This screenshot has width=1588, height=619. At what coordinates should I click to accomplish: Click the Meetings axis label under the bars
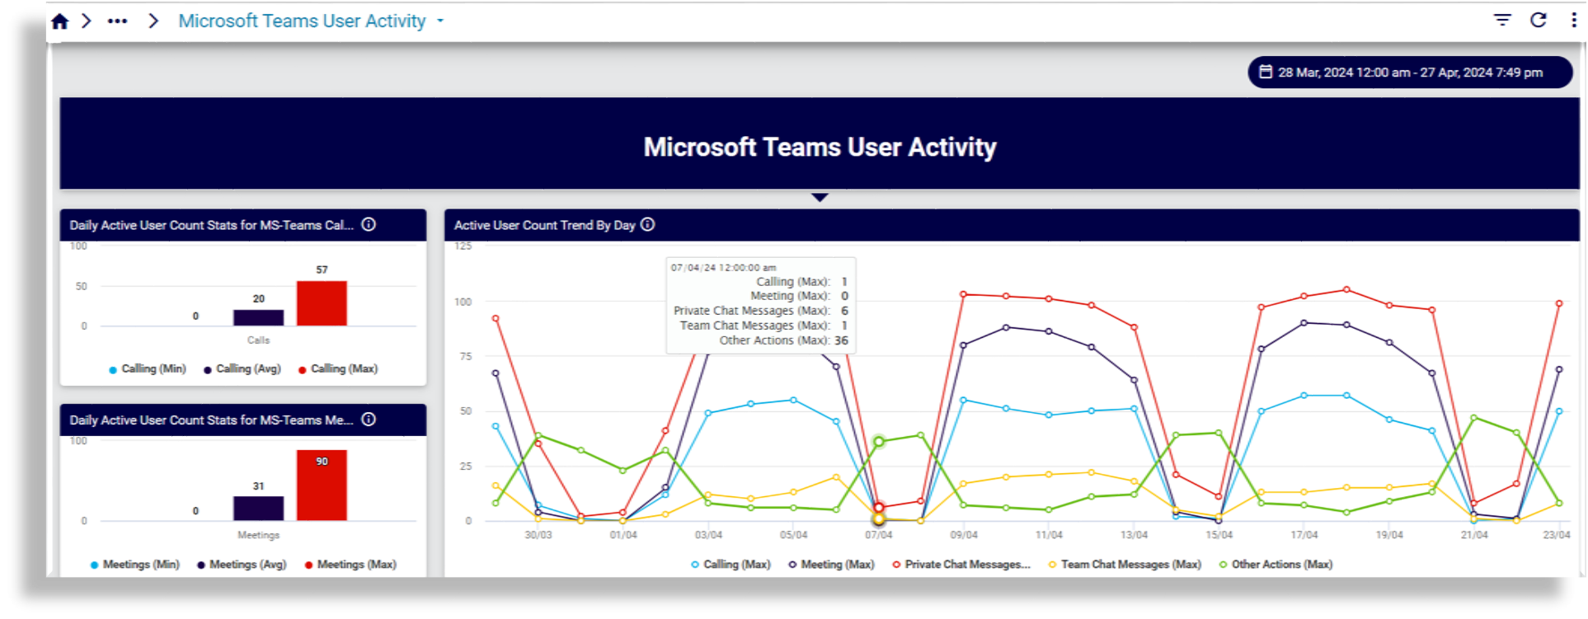(258, 536)
